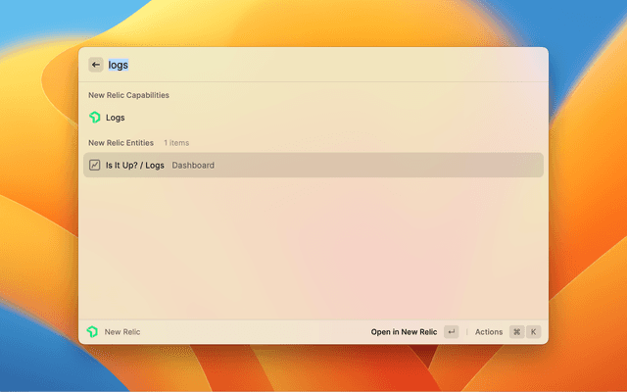Click the Command key symbol
627x392 pixels.
pos(516,332)
